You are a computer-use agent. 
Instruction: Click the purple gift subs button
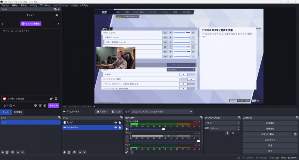click(x=31, y=24)
